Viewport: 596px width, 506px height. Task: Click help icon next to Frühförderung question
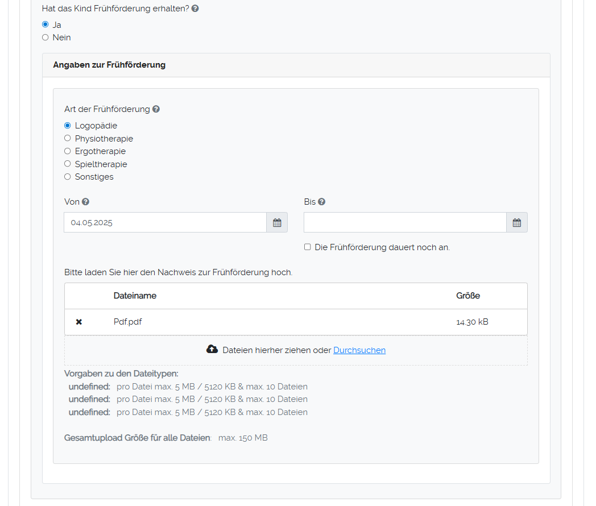[x=195, y=9]
